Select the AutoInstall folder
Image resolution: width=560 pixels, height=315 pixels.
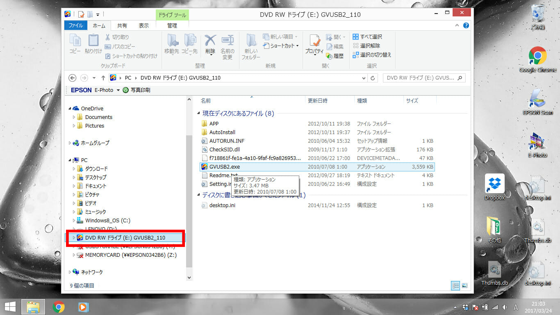coord(317,132)
